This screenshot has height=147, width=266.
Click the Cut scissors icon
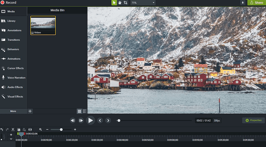(13, 130)
